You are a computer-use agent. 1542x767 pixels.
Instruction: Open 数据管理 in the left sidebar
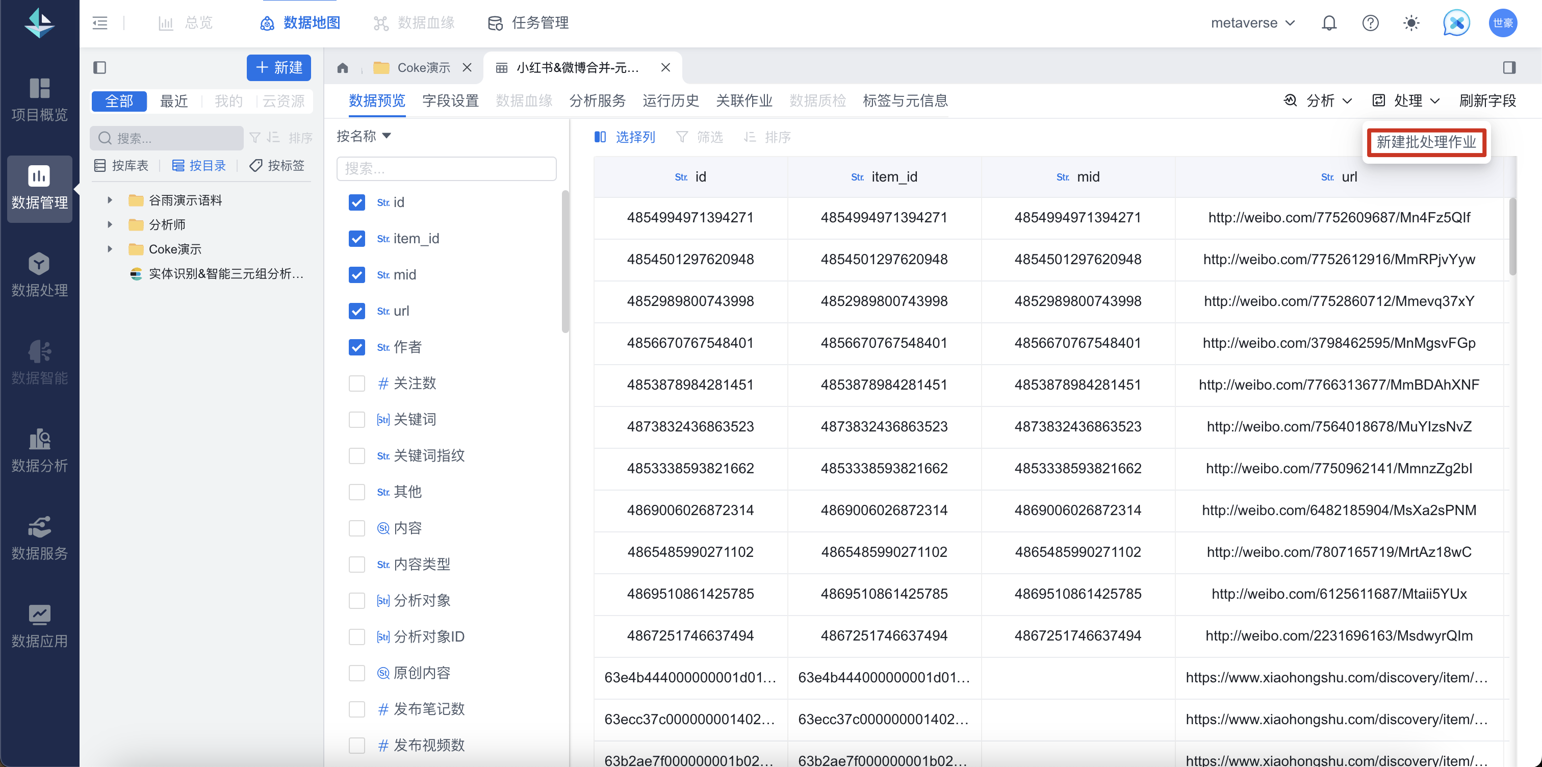39,188
